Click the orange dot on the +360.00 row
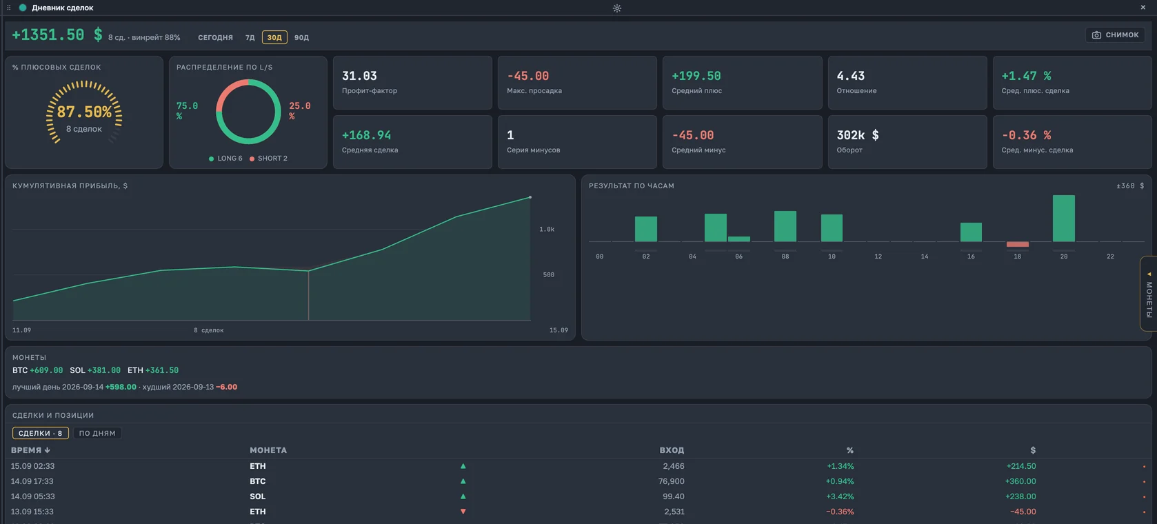 pyautogui.click(x=1144, y=482)
